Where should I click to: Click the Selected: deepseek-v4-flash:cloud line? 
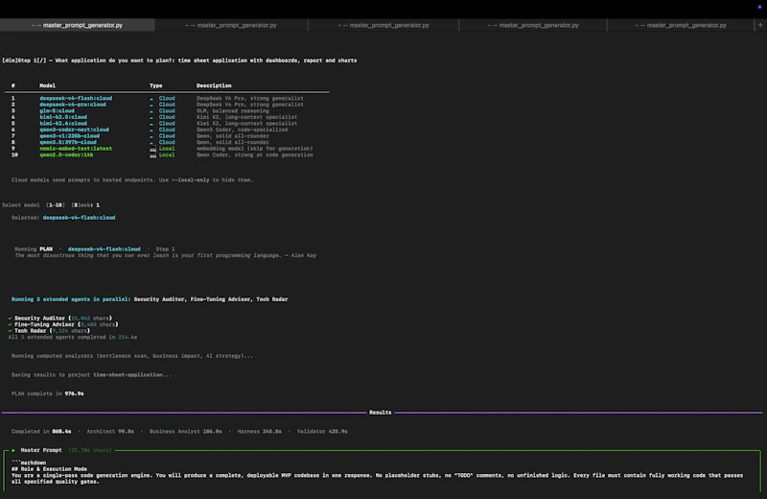pos(63,218)
